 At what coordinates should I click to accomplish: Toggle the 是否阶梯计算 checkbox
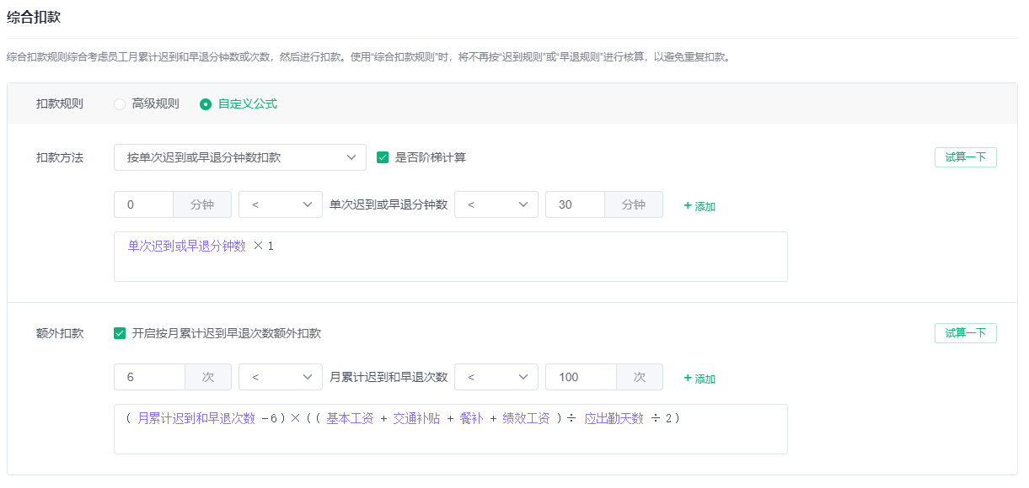[383, 157]
